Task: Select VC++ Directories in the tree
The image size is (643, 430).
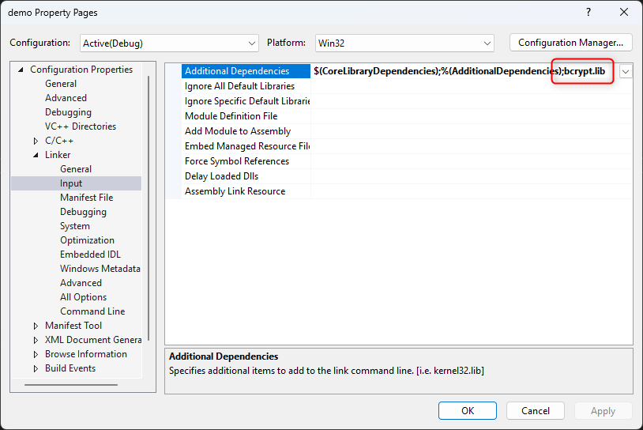Action: 80,126
